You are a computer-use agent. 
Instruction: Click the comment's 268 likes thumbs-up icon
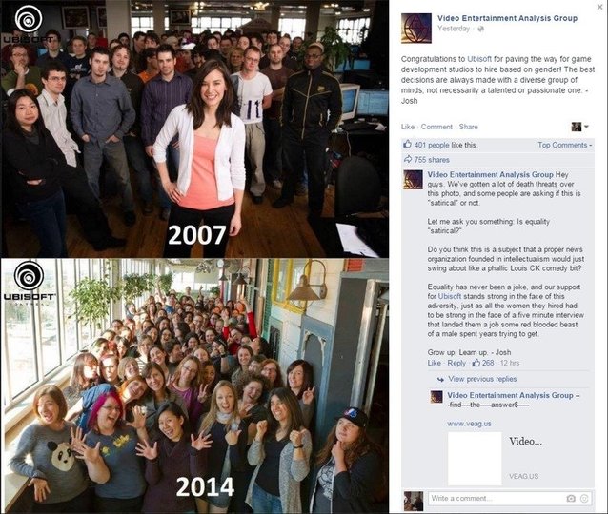pyautogui.click(x=476, y=363)
